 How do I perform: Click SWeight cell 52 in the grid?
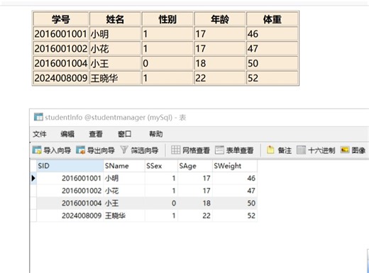pos(235,216)
